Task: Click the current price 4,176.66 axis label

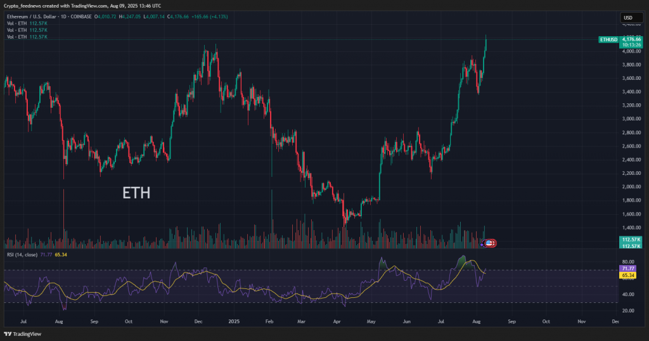Action: 631,39
